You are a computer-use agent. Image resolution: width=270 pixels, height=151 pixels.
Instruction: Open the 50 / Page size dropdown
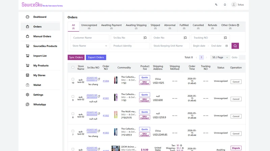pyautogui.click(x=220, y=57)
